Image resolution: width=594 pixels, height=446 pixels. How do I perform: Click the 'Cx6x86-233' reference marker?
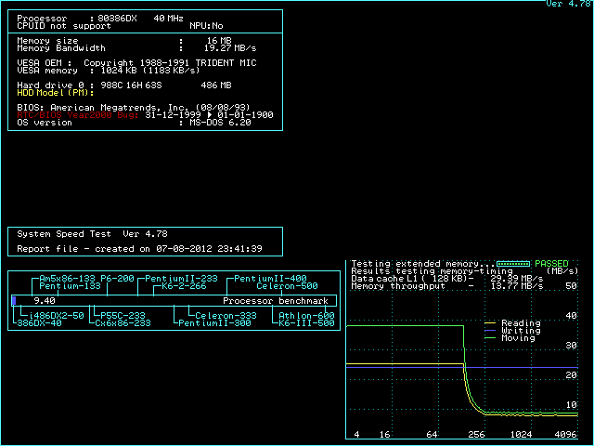coord(123,323)
